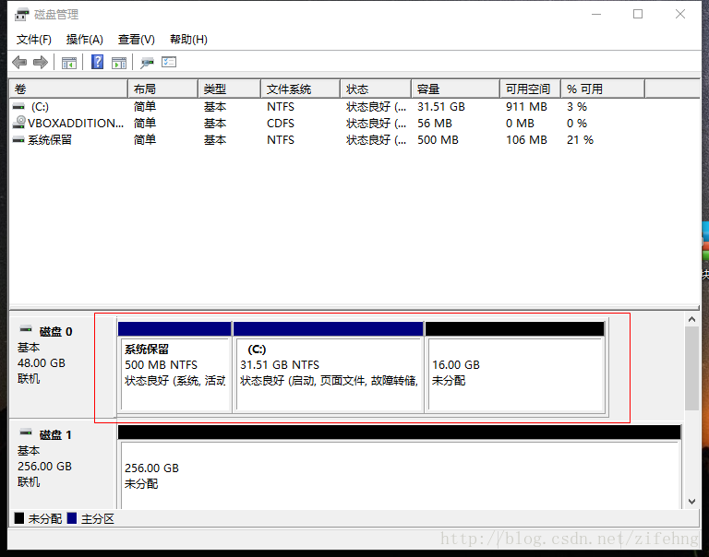Open the 文件(F) menu

coord(34,40)
